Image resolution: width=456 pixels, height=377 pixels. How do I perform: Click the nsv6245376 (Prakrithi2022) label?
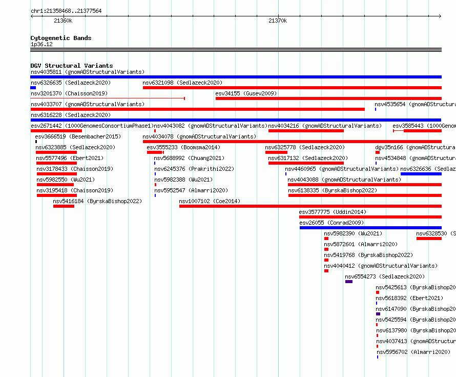click(x=194, y=169)
